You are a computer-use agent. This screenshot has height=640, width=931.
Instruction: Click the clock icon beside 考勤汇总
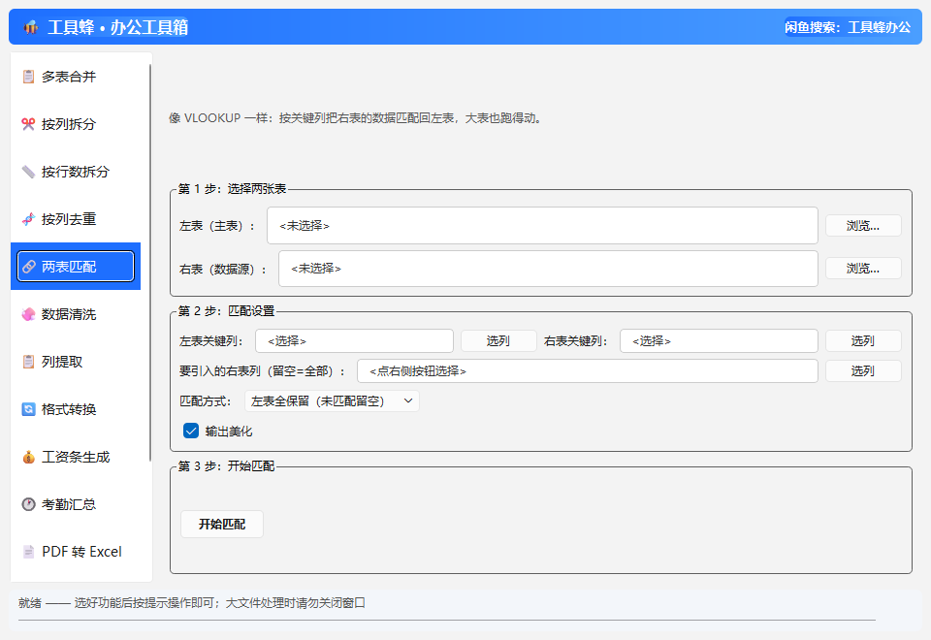pyautogui.click(x=28, y=504)
